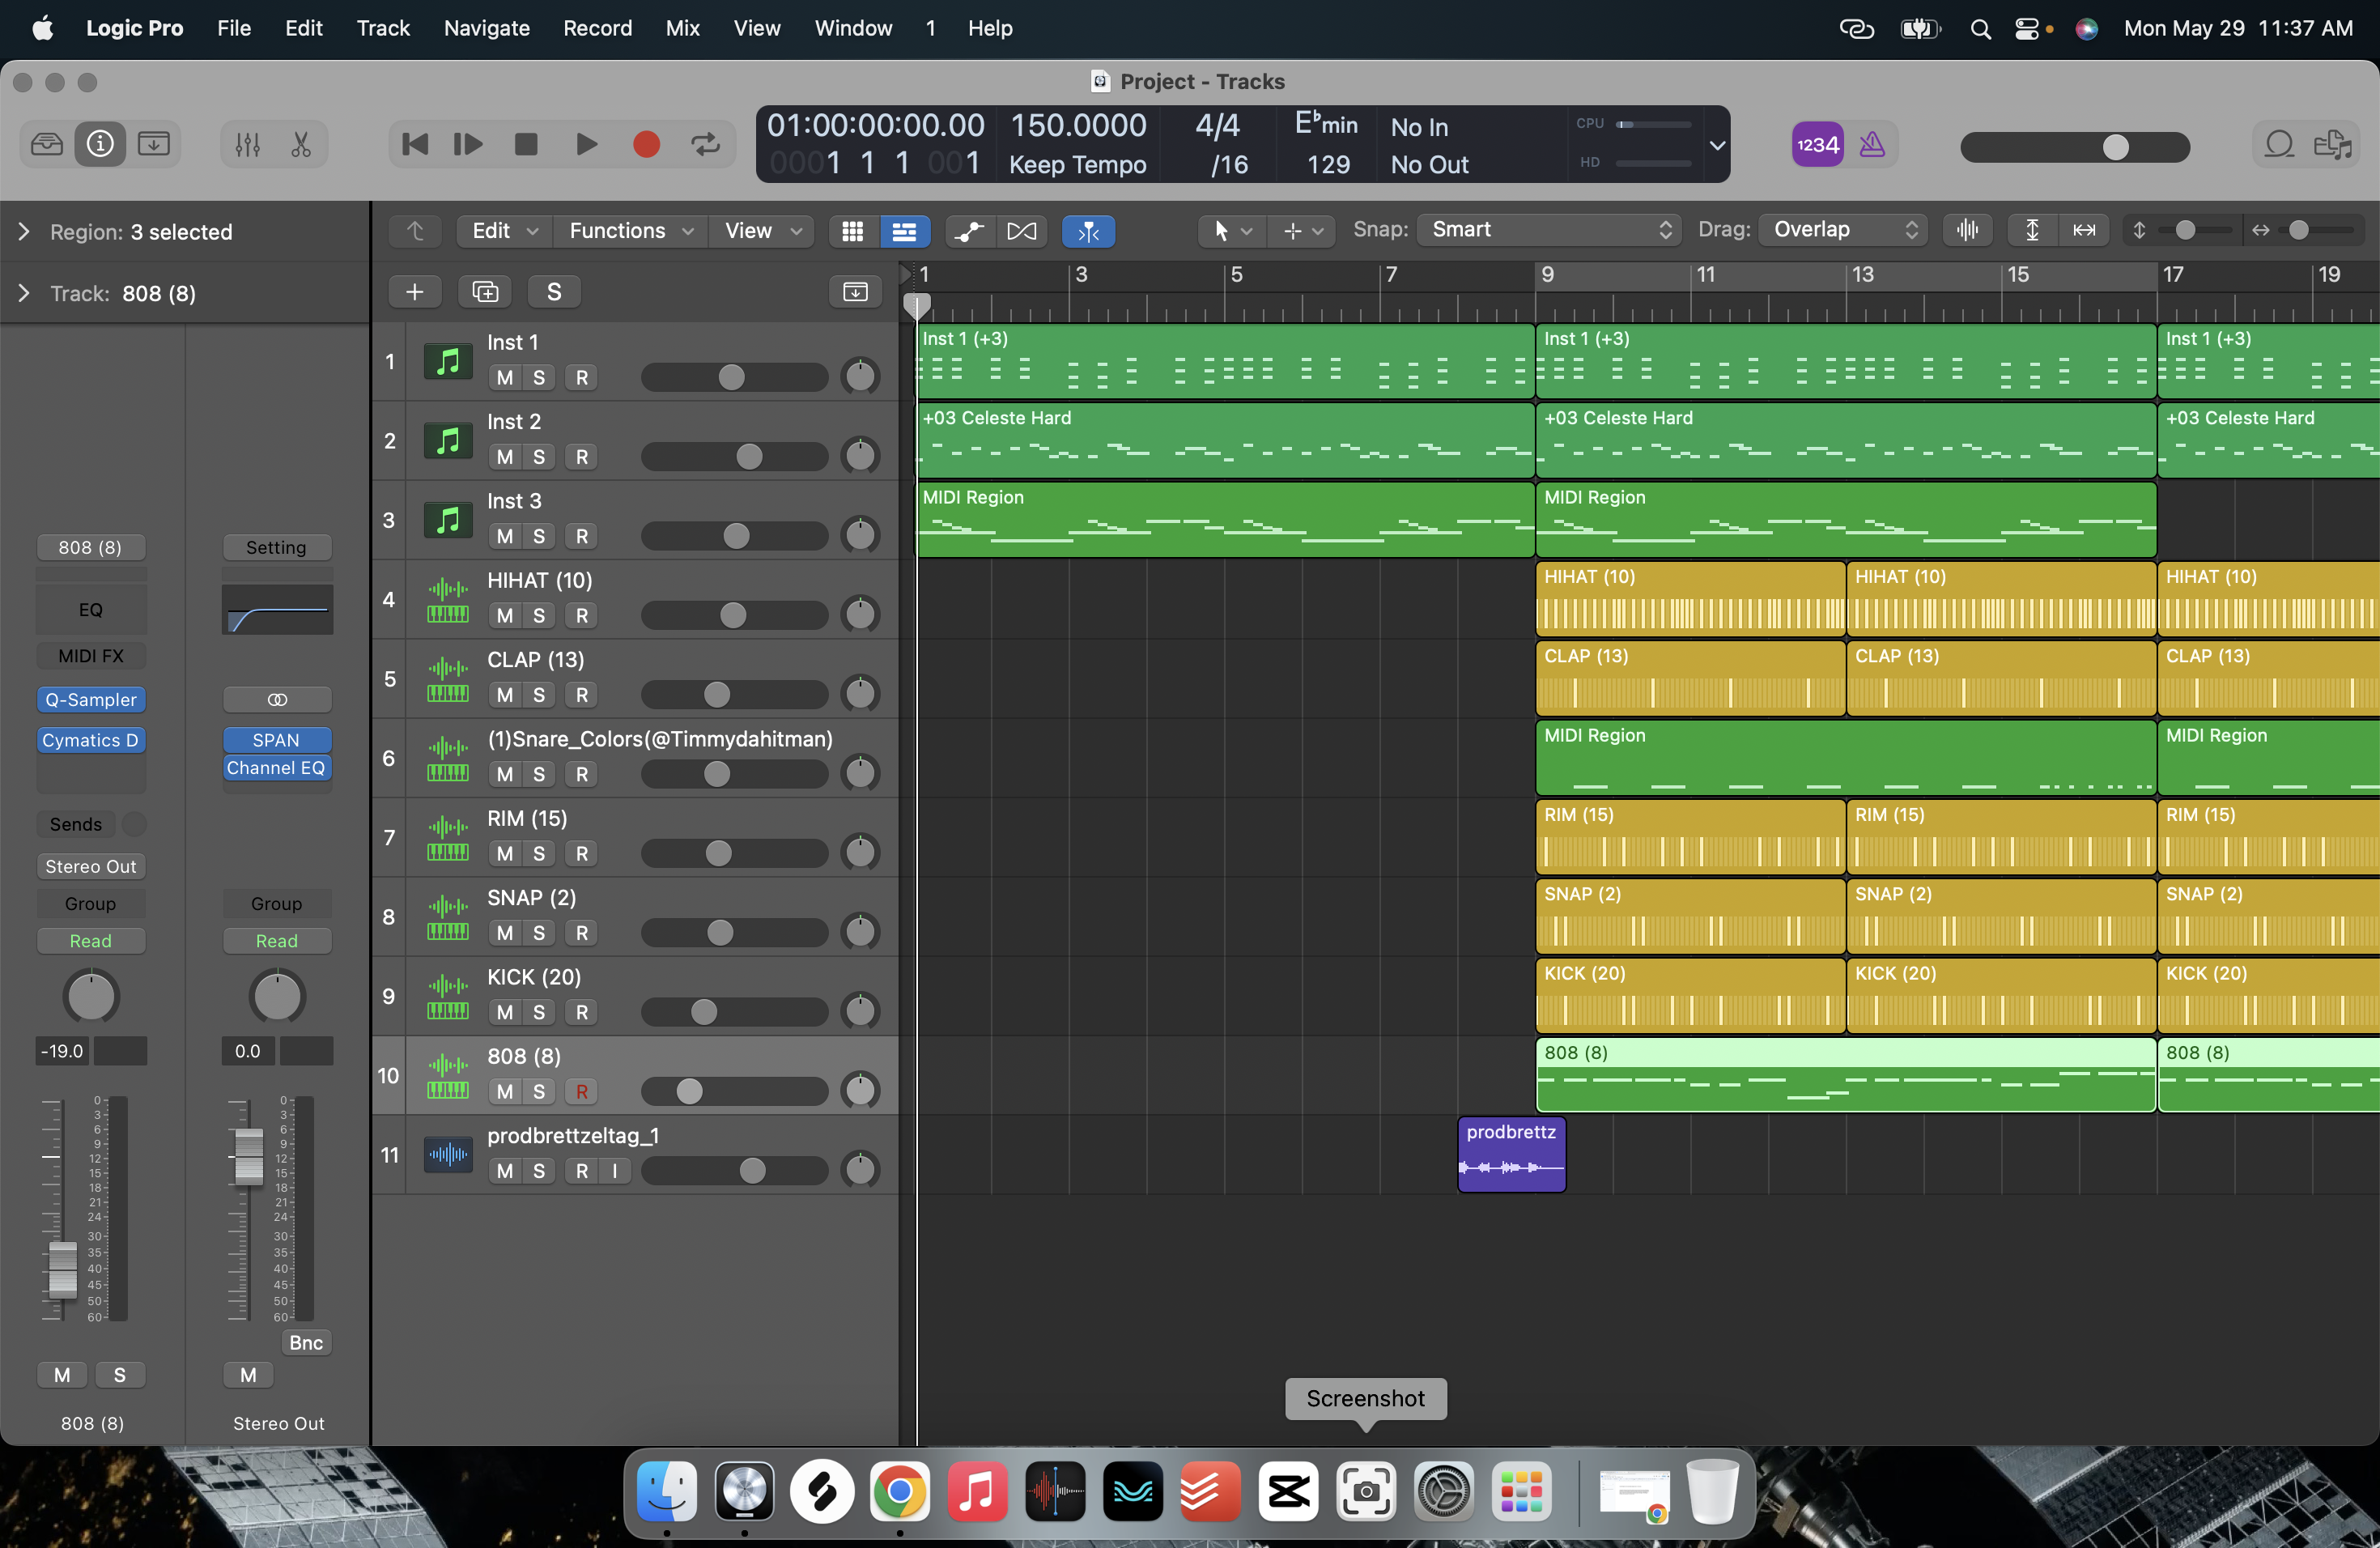Viewport: 2380px width, 1548px height.
Task: Open the Snap Smart dropdown
Action: click(x=1548, y=230)
